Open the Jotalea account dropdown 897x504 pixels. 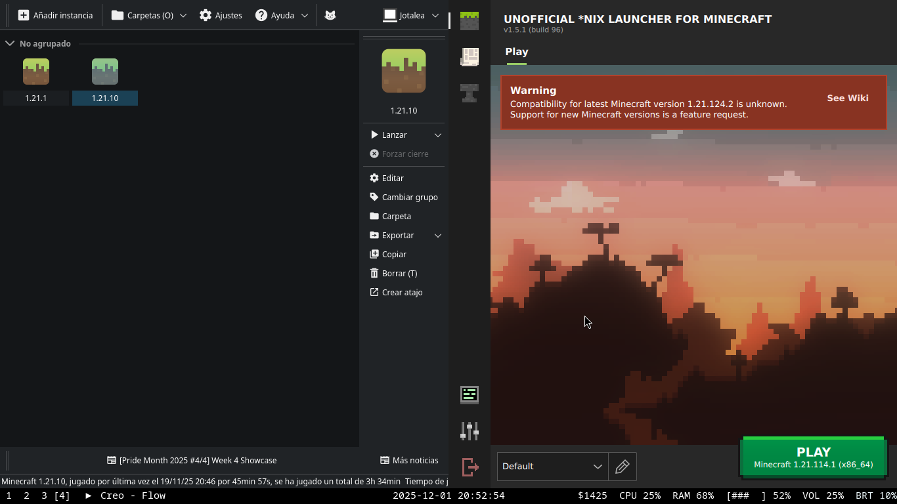[x=411, y=15]
